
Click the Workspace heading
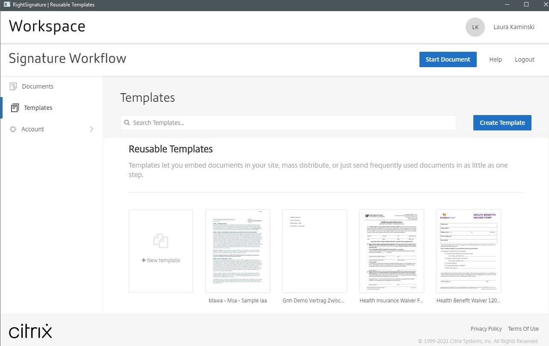[47, 27]
